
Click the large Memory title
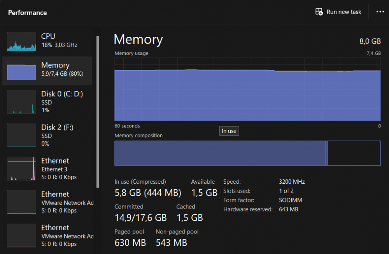click(138, 40)
